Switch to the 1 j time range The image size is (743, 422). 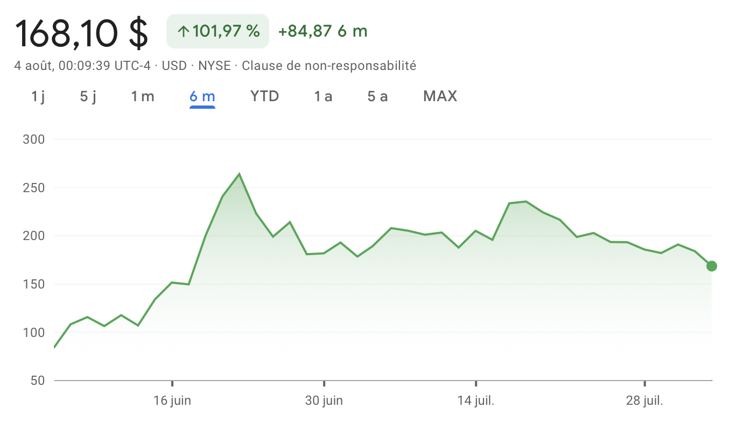click(x=38, y=96)
